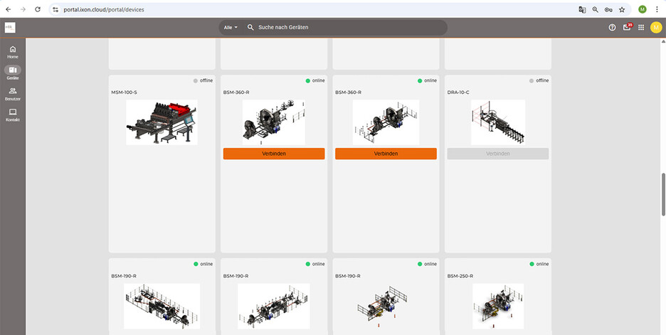Open the DRA-10-C device image

click(498, 122)
